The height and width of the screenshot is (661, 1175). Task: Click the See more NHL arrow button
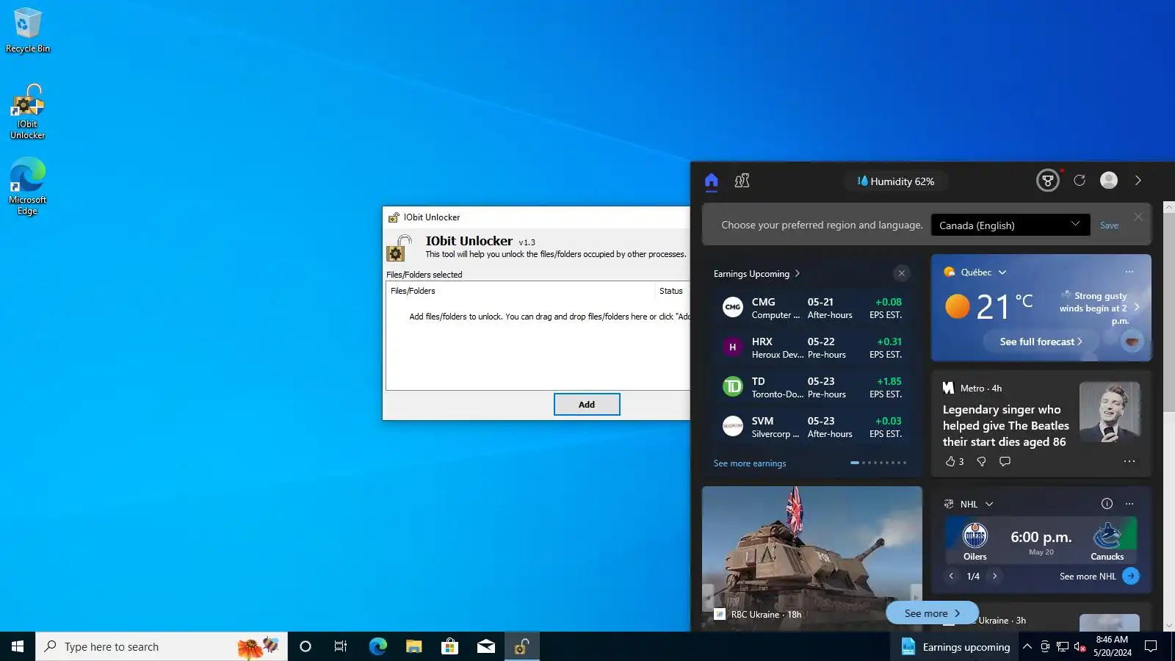click(1131, 576)
